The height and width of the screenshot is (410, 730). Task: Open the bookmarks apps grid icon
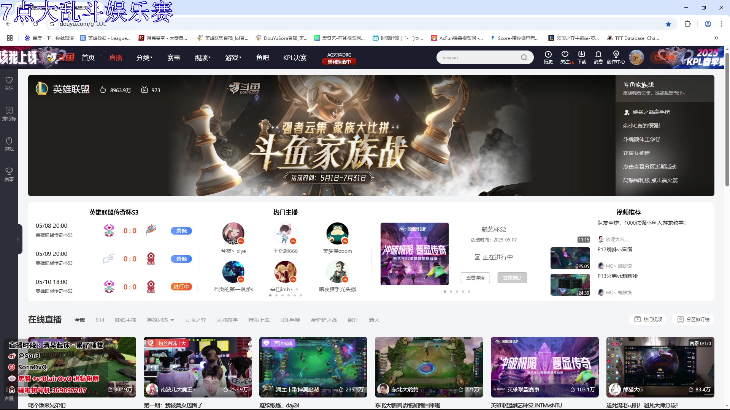tap(10, 38)
